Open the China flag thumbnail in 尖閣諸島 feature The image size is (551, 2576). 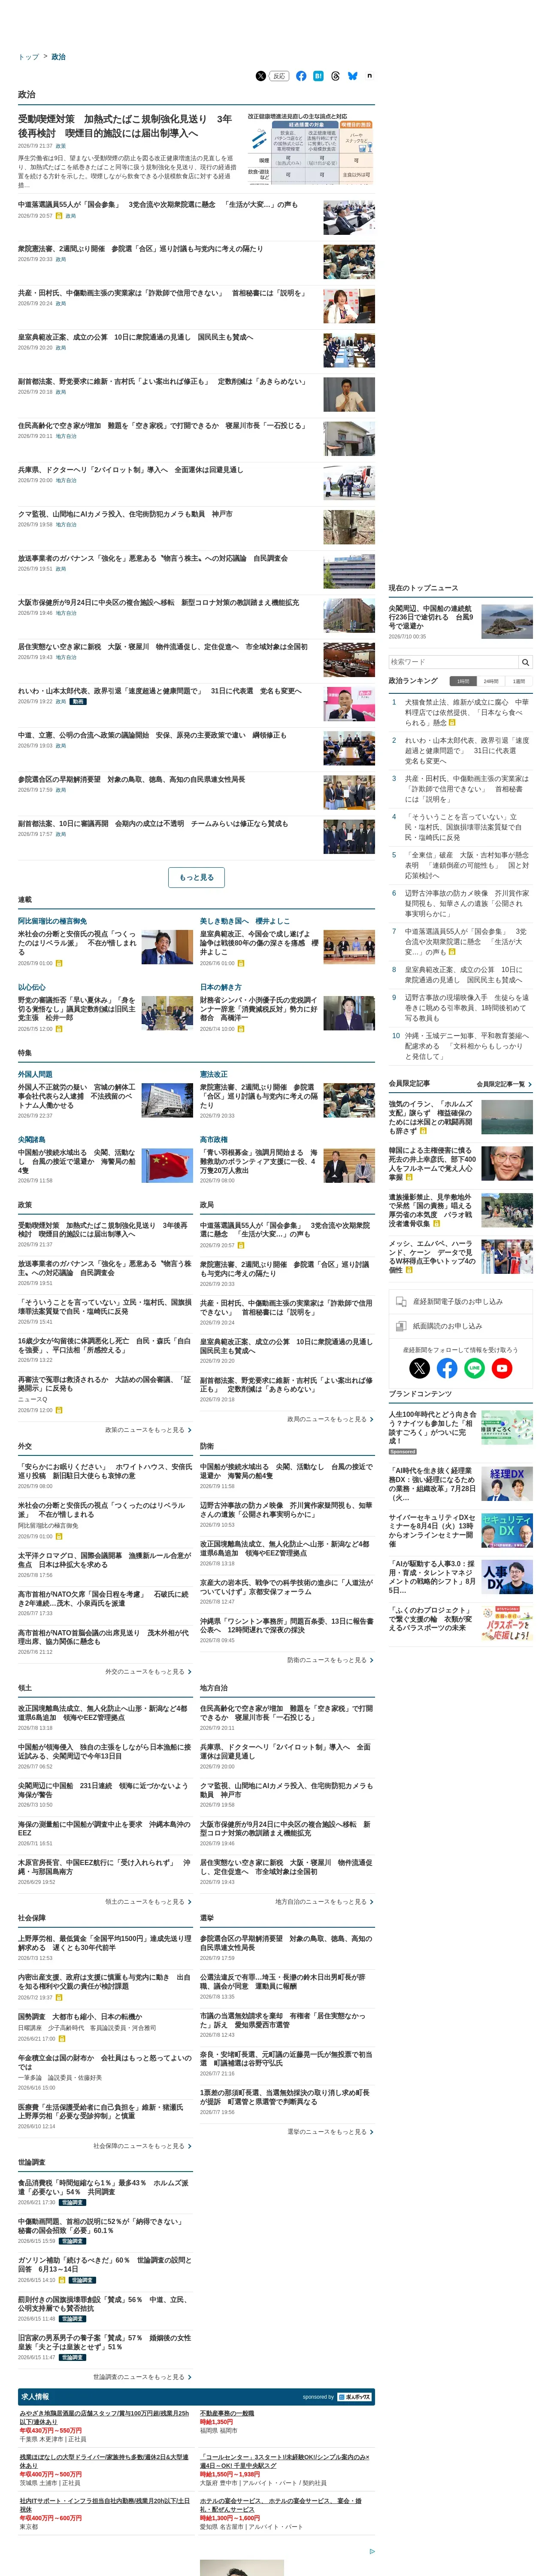pyautogui.click(x=167, y=1165)
